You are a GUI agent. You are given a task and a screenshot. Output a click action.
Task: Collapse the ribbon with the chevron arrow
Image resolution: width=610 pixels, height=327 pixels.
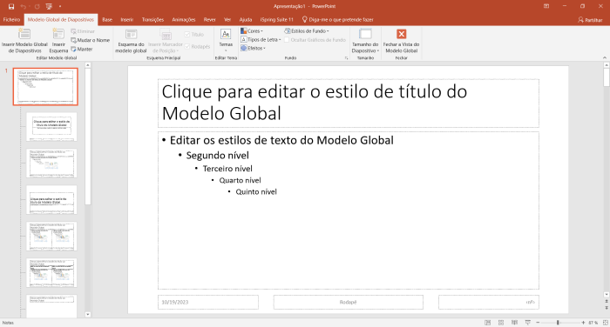point(605,58)
